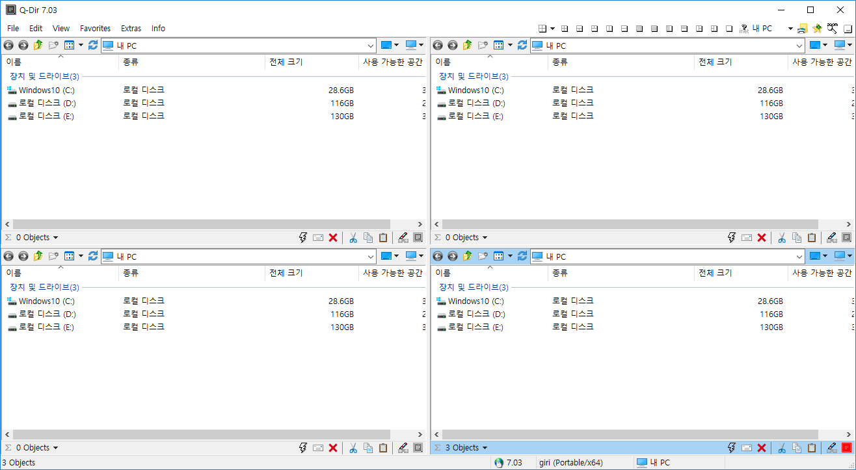Click scissors cut icon in bottom-right pane
856x470 pixels.
(x=782, y=448)
